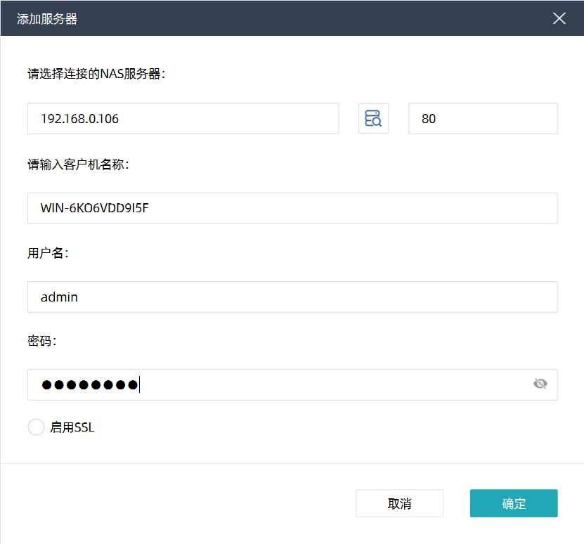This screenshot has width=584, height=544.
Task: Click the 请选择连接的NAS服务器 label
Action: click(96, 74)
